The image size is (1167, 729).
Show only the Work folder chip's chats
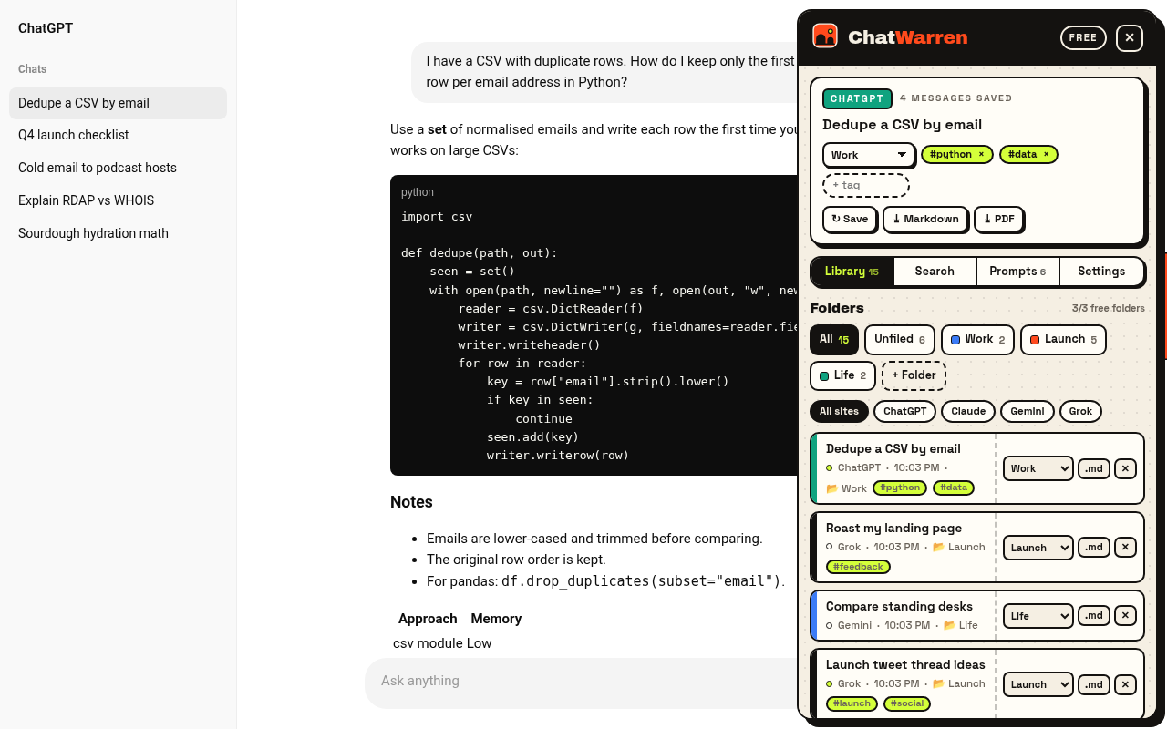pos(977,340)
